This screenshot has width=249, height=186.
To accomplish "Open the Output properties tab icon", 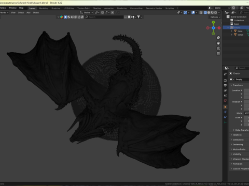I will click(225, 85).
